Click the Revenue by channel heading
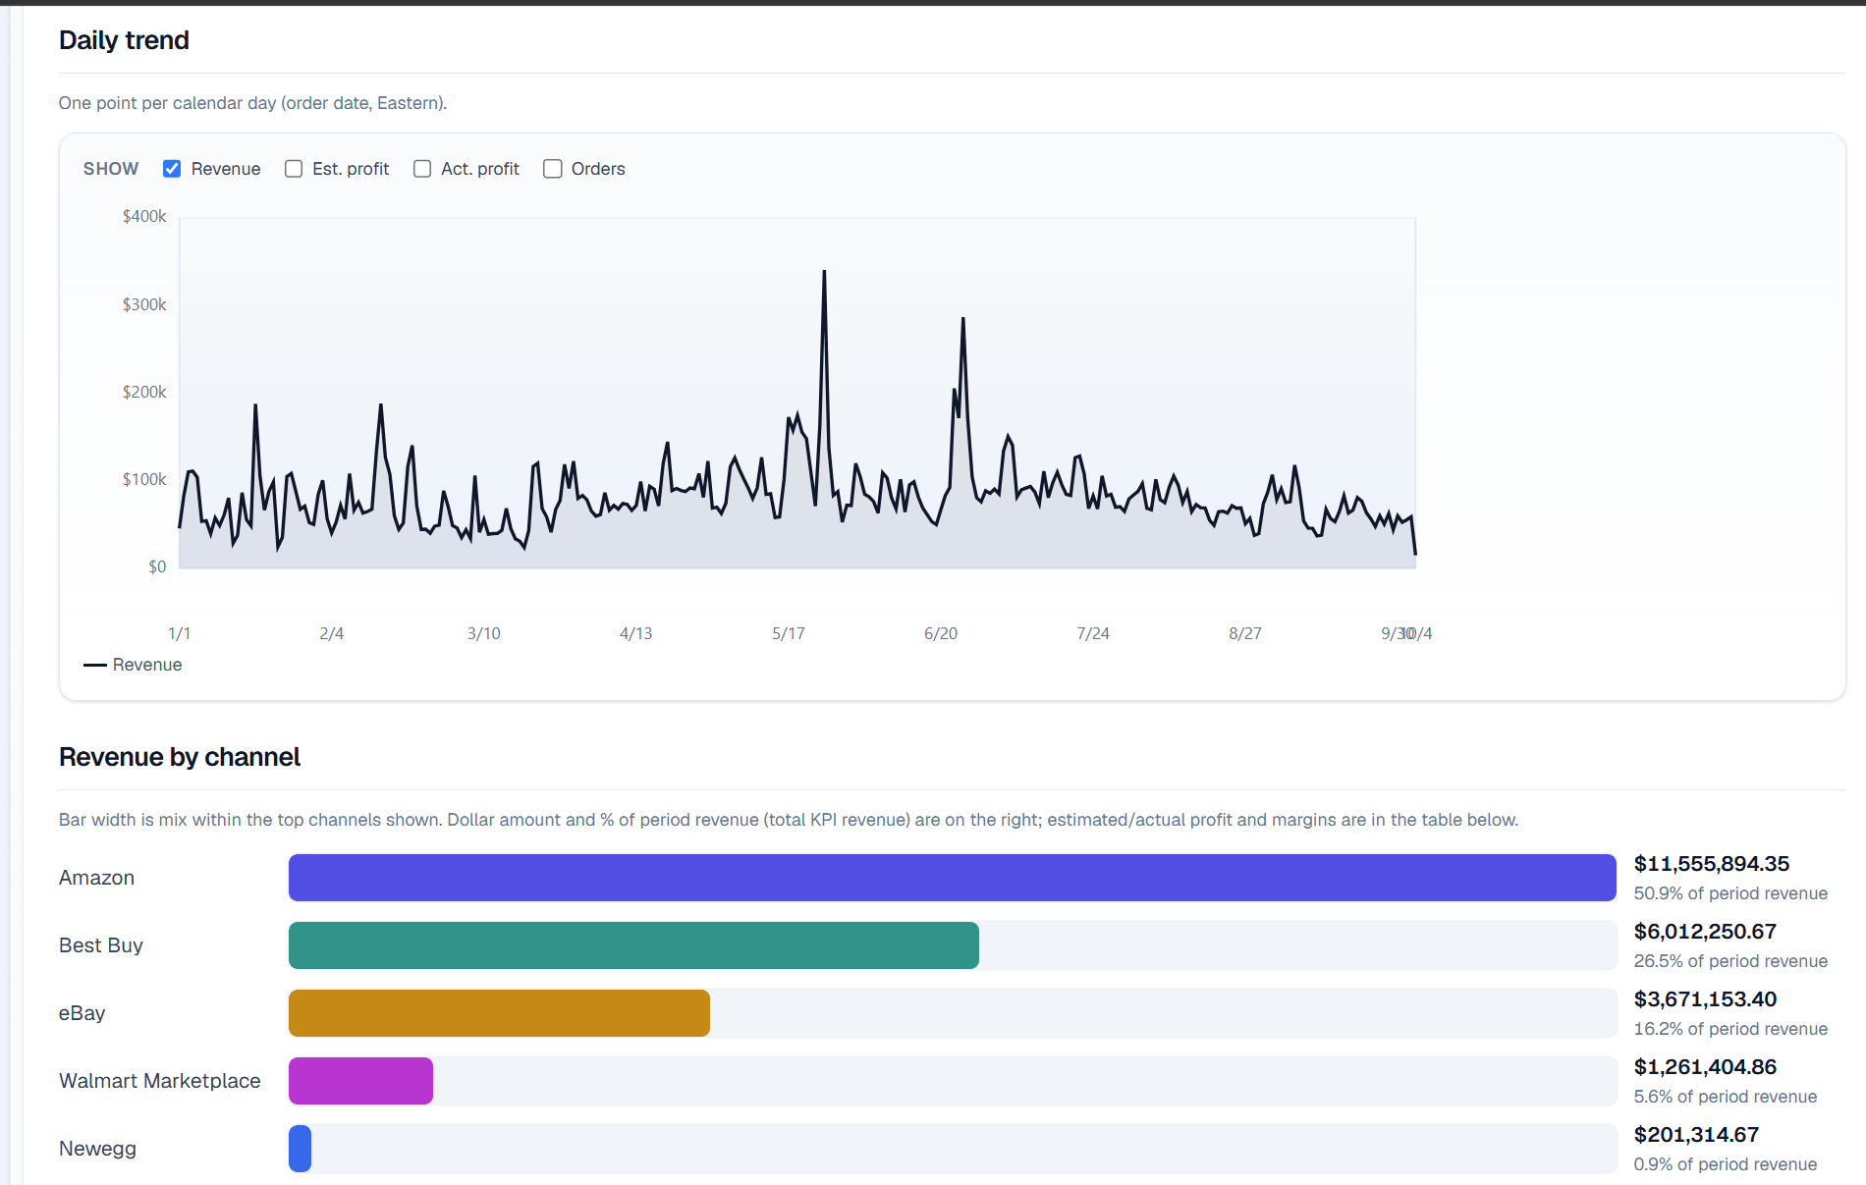 180,757
